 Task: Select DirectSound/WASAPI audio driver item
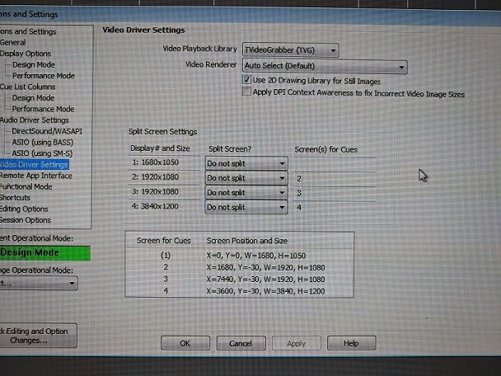47,131
